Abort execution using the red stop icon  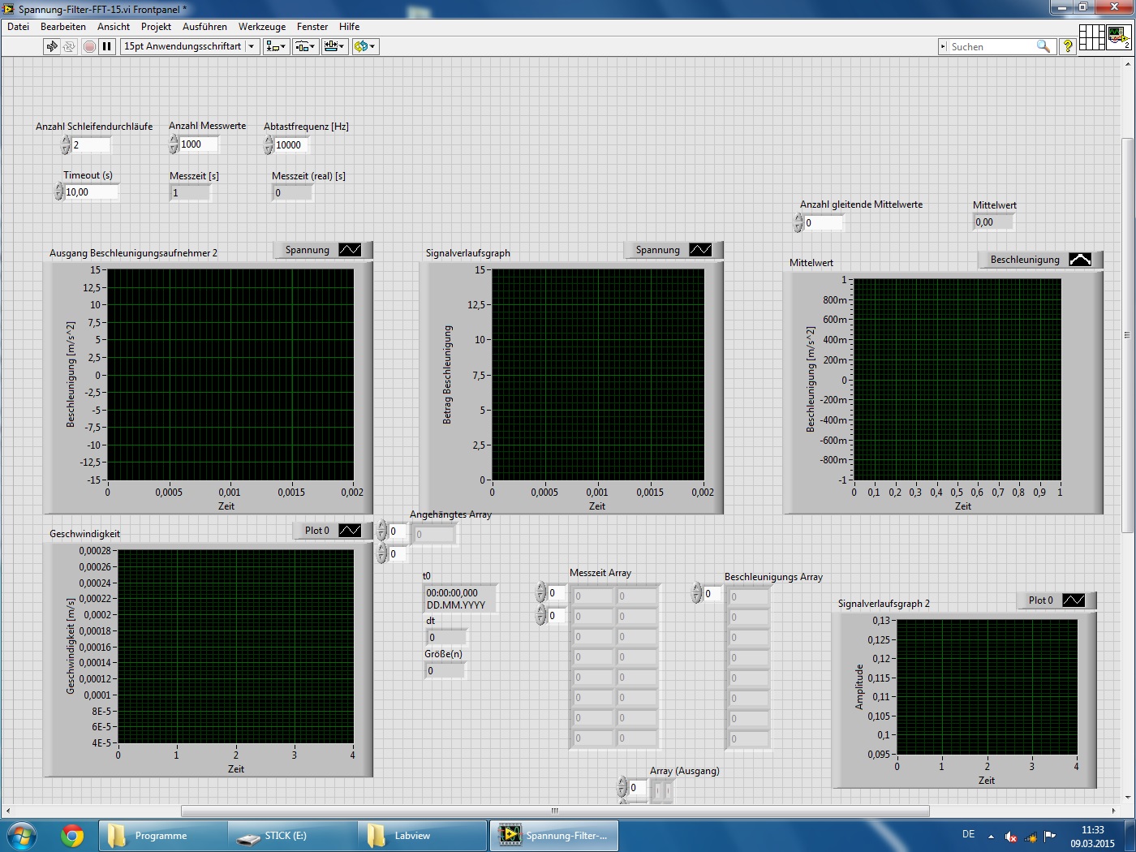(x=89, y=46)
